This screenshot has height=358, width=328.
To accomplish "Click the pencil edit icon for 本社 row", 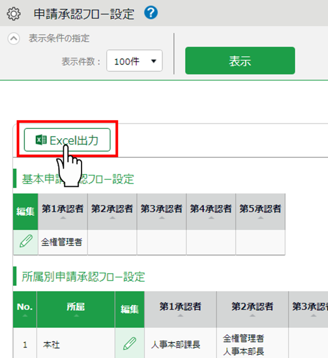I will [x=129, y=343].
